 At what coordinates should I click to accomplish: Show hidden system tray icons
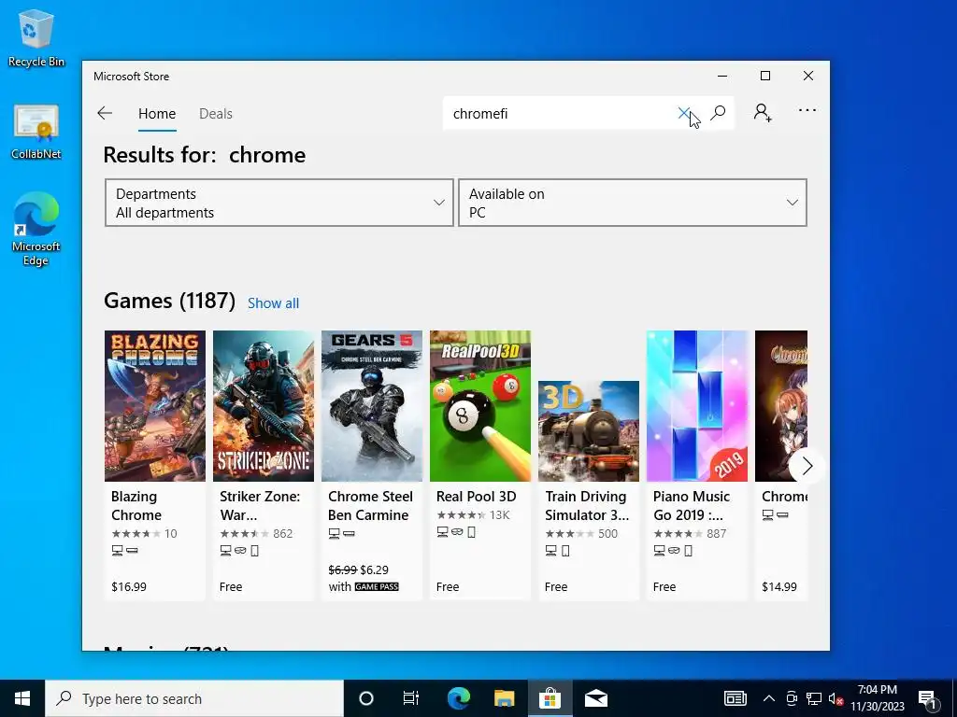coord(769,698)
